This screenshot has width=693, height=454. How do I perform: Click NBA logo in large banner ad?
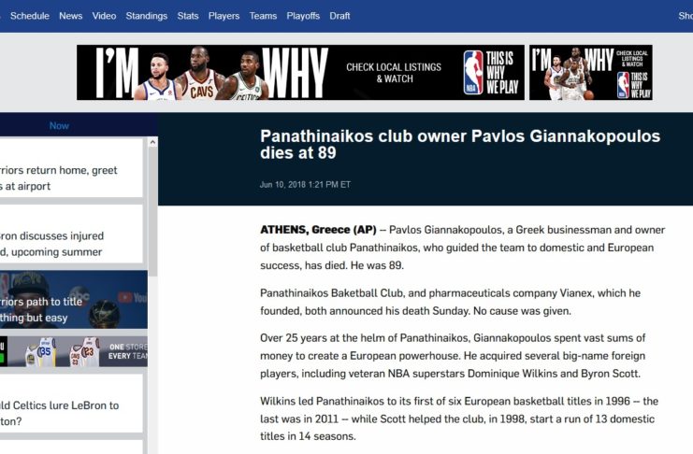(x=474, y=73)
